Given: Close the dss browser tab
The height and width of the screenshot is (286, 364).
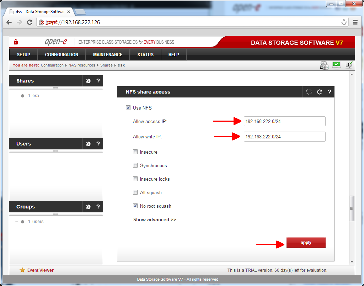Looking at the screenshot, I should (69, 12).
